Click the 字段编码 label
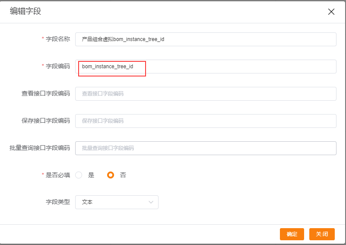The height and width of the screenshot is (245, 346). [58, 66]
